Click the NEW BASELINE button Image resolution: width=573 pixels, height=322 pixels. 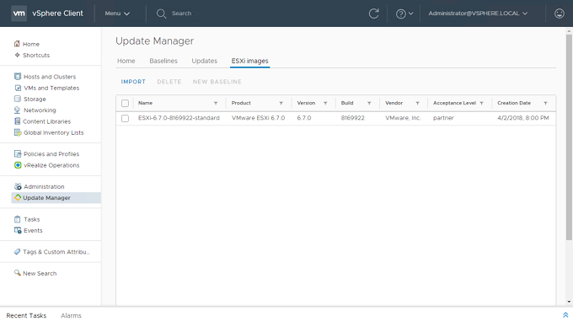pyautogui.click(x=217, y=82)
